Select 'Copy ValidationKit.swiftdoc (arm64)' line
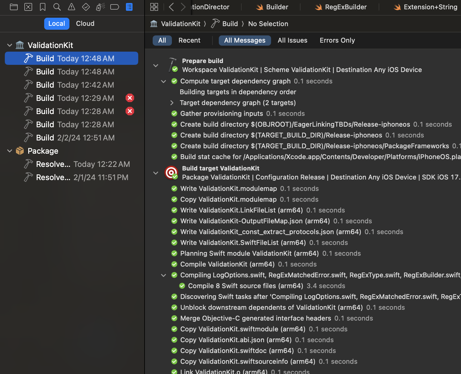Viewport: 461px width, 374px height. click(237, 351)
